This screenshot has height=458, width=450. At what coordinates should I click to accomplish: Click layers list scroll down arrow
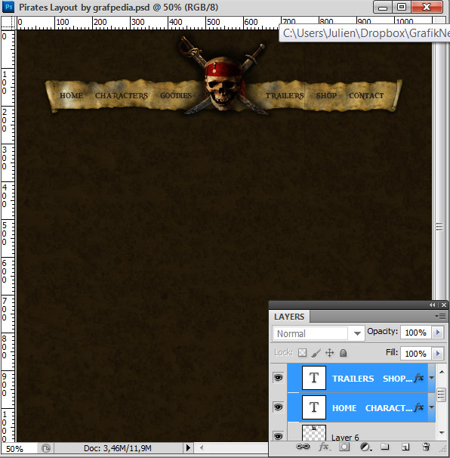pyautogui.click(x=442, y=432)
